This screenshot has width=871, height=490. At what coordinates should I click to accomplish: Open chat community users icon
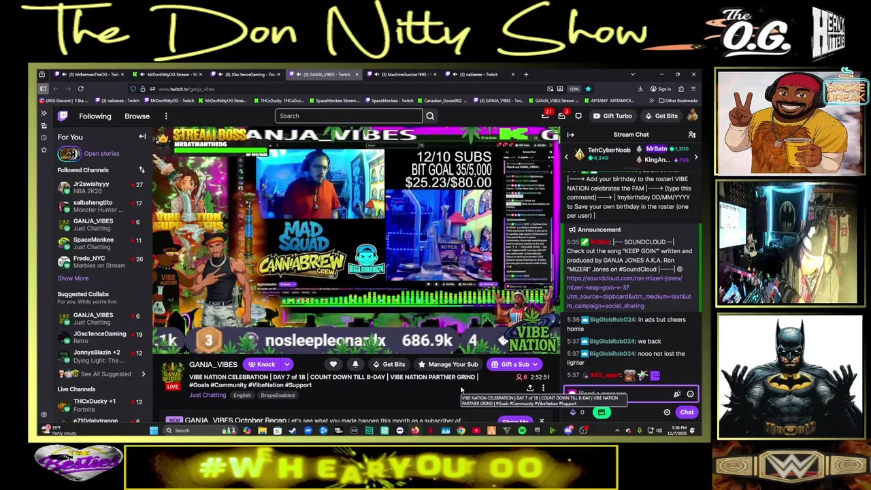pyautogui.click(x=691, y=135)
